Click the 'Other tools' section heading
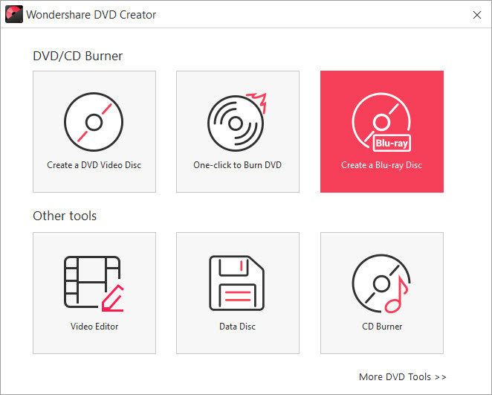The width and height of the screenshot is (492, 395). (x=65, y=216)
